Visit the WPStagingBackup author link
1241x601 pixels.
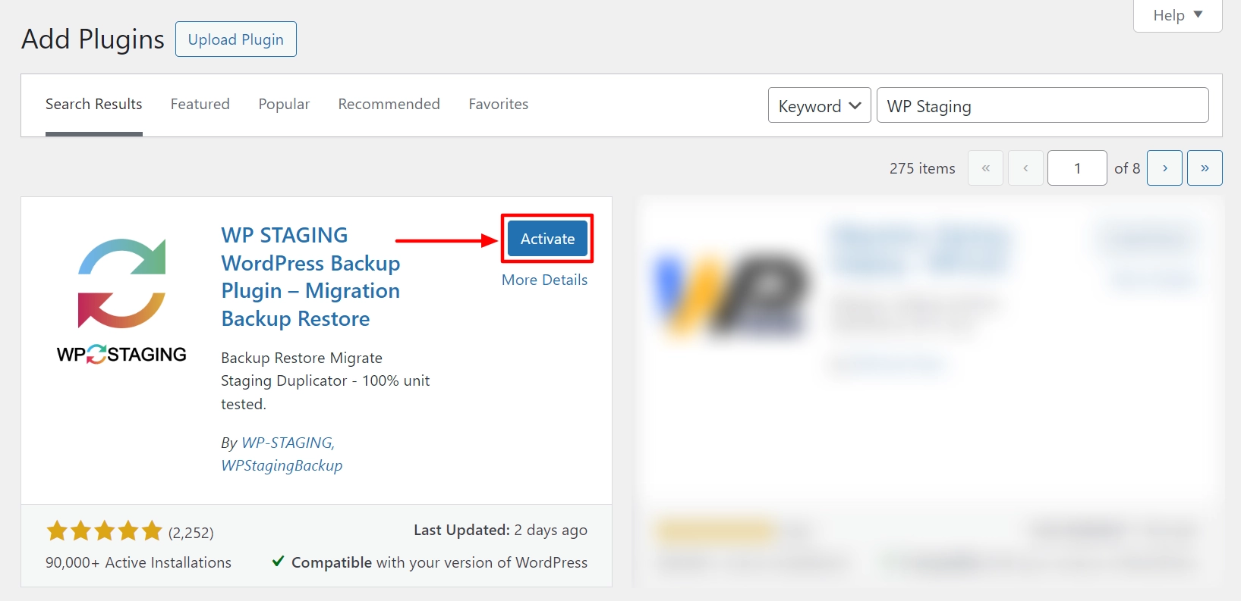(x=282, y=465)
